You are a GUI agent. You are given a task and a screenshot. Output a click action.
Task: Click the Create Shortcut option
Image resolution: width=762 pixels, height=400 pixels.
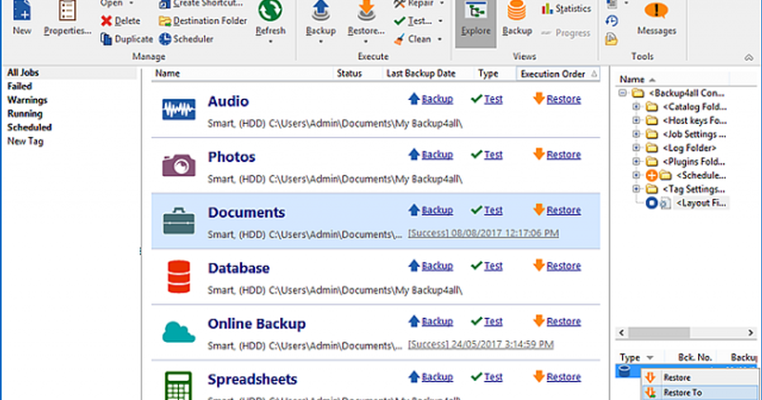[x=201, y=4]
